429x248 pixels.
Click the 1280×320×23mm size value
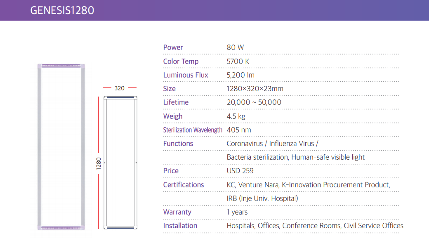pyautogui.click(x=255, y=89)
